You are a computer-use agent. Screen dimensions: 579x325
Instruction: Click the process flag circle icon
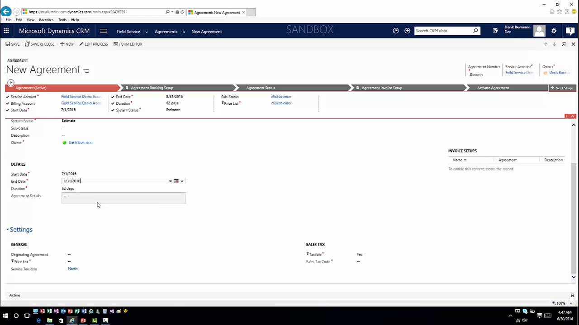[11, 83]
